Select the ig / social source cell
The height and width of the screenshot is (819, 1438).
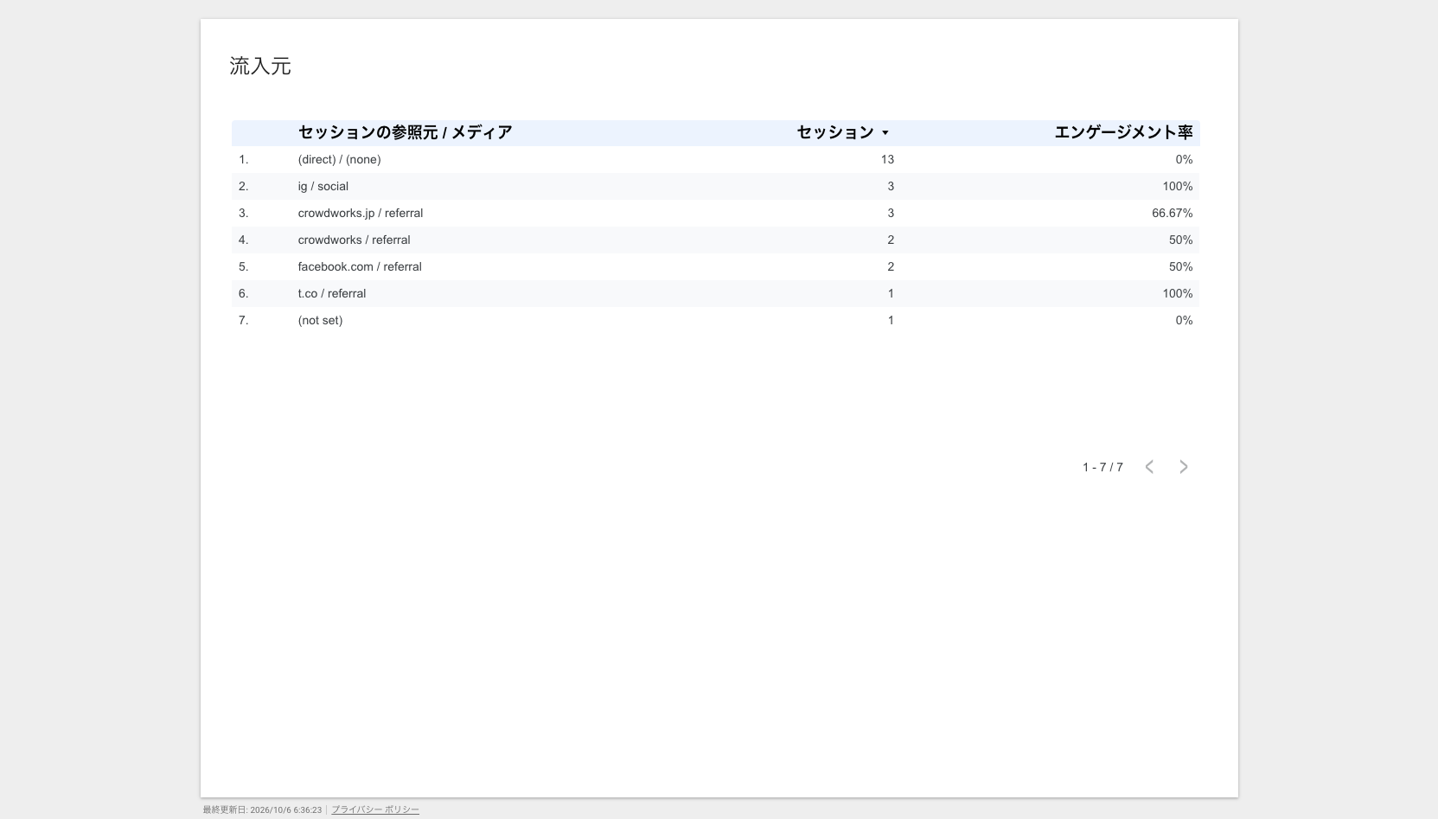323,186
